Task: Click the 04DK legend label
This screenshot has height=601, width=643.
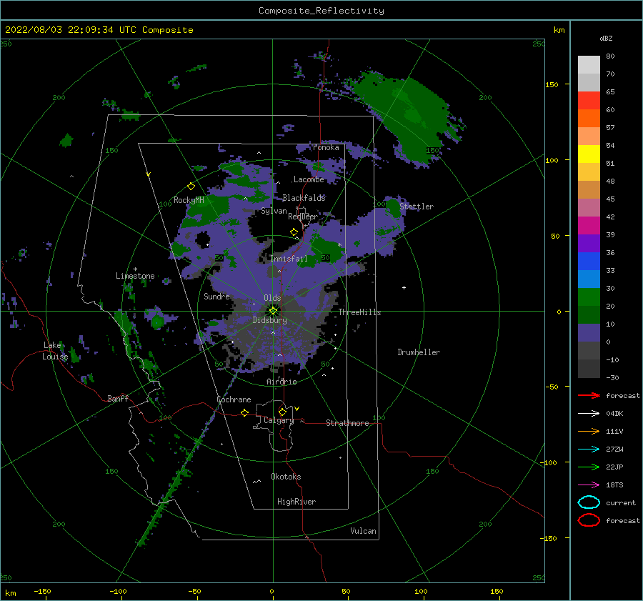Action: click(614, 413)
